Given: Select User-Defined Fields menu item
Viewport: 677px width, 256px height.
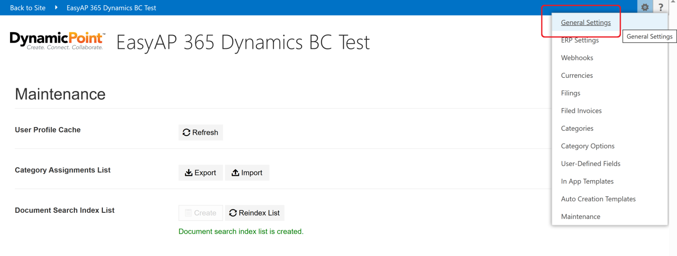Looking at the screenshot, I should pyautogui.click(x=590, y=164).
